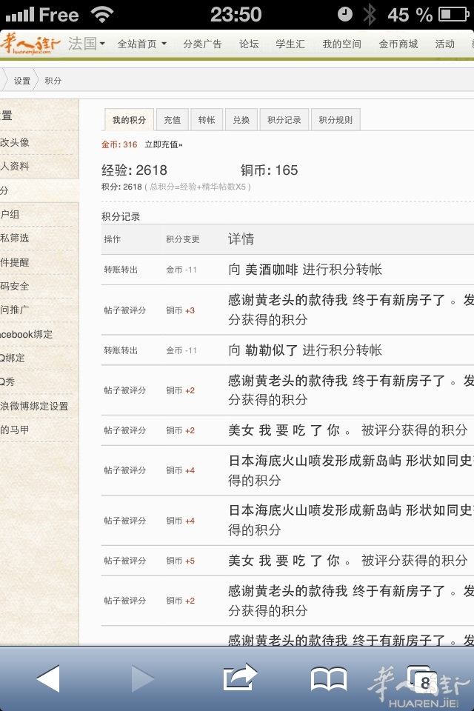Open 分类广告 in the navigation bar
Screen dimensions: 474x711
[x=202, y=44]
